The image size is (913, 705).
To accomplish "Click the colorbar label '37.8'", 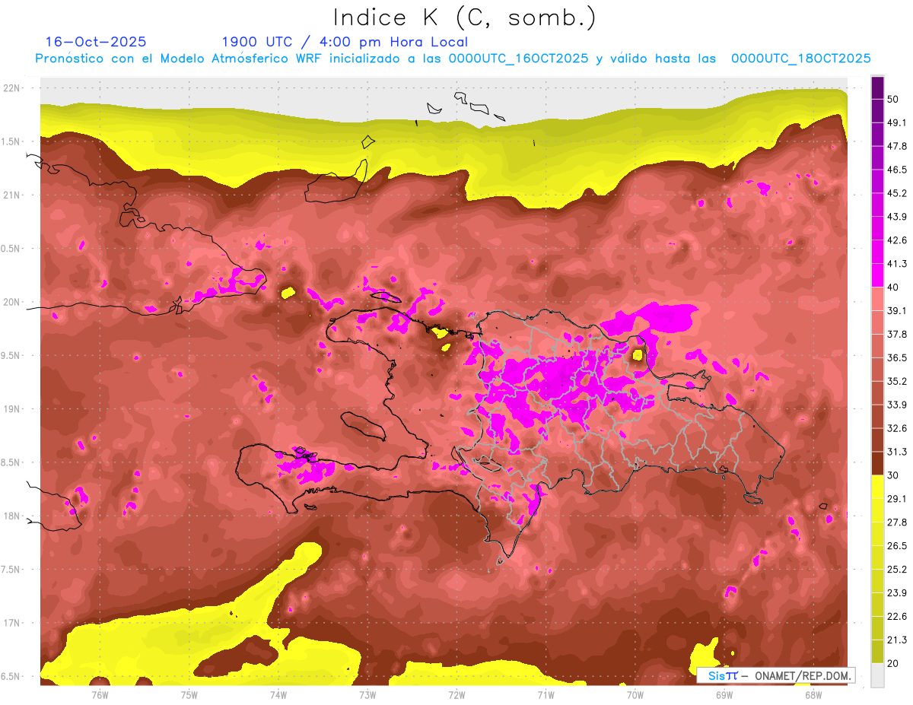I will (x=897, y=334).
